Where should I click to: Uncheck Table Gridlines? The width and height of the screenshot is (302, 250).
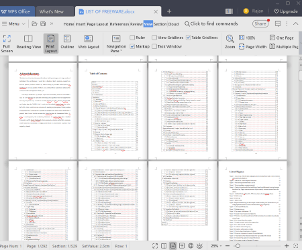click(x=188, y=38)
